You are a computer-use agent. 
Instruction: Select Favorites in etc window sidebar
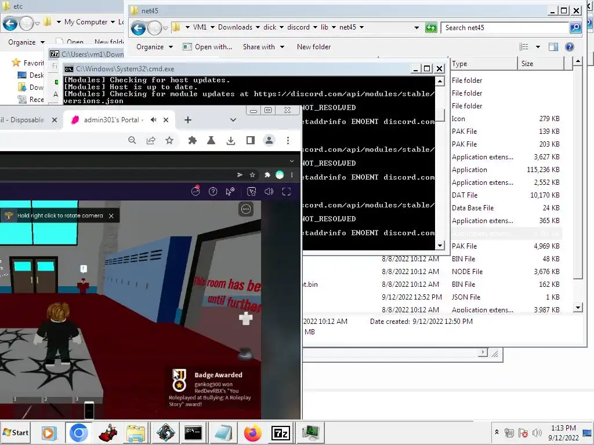click(x=28, y=63)
